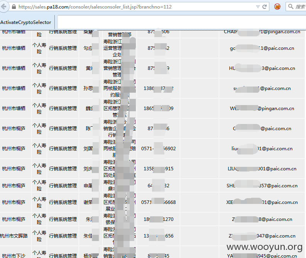The image size is (306, 258).
Task: Click name cell starting with 陈
Action: point(91,128)
